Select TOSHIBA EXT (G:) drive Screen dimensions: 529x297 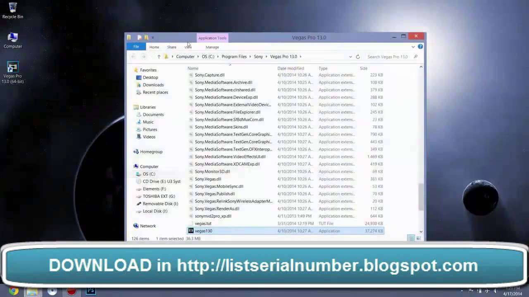pos(159,196)
